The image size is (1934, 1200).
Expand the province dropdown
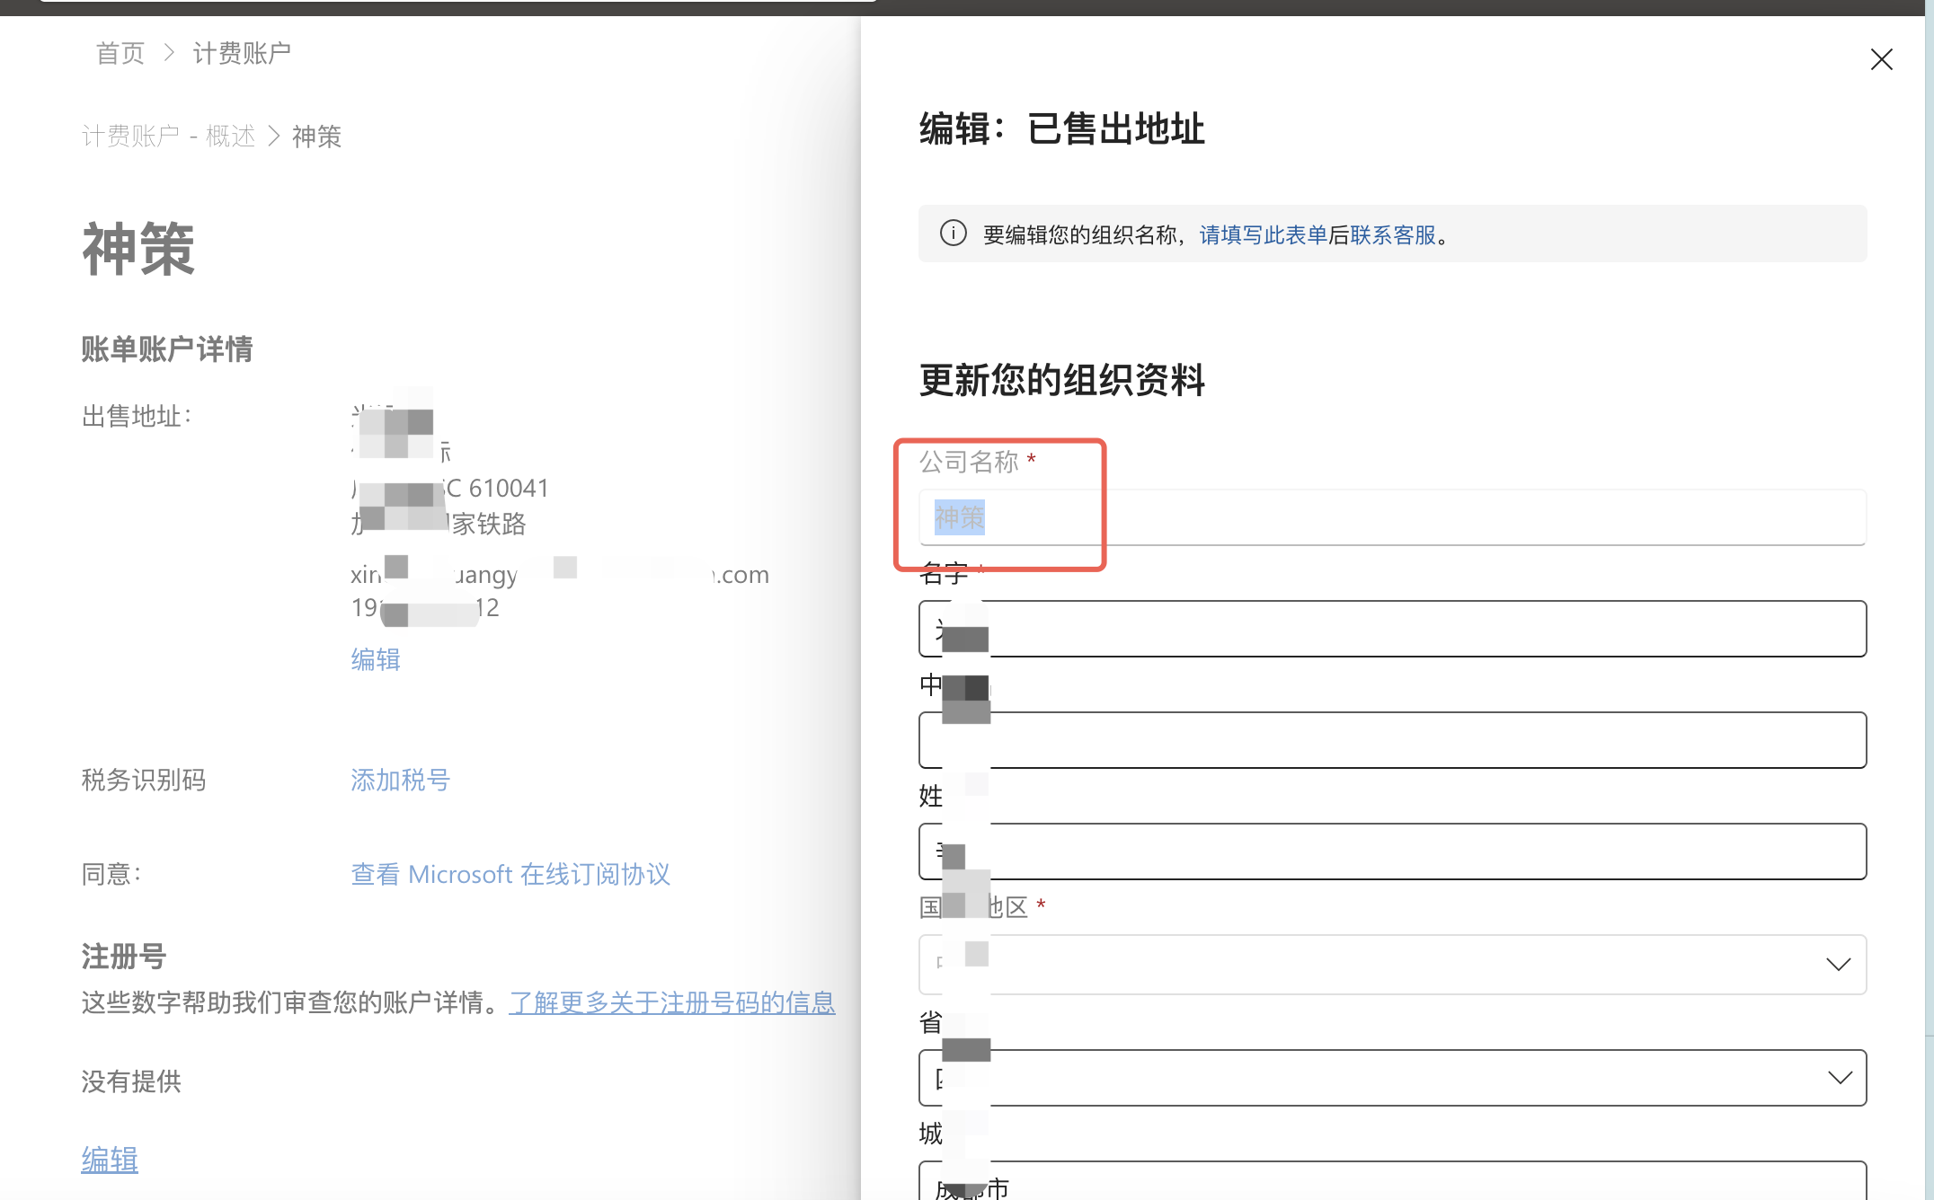pyautogui.click(x=1392, y=1077)
